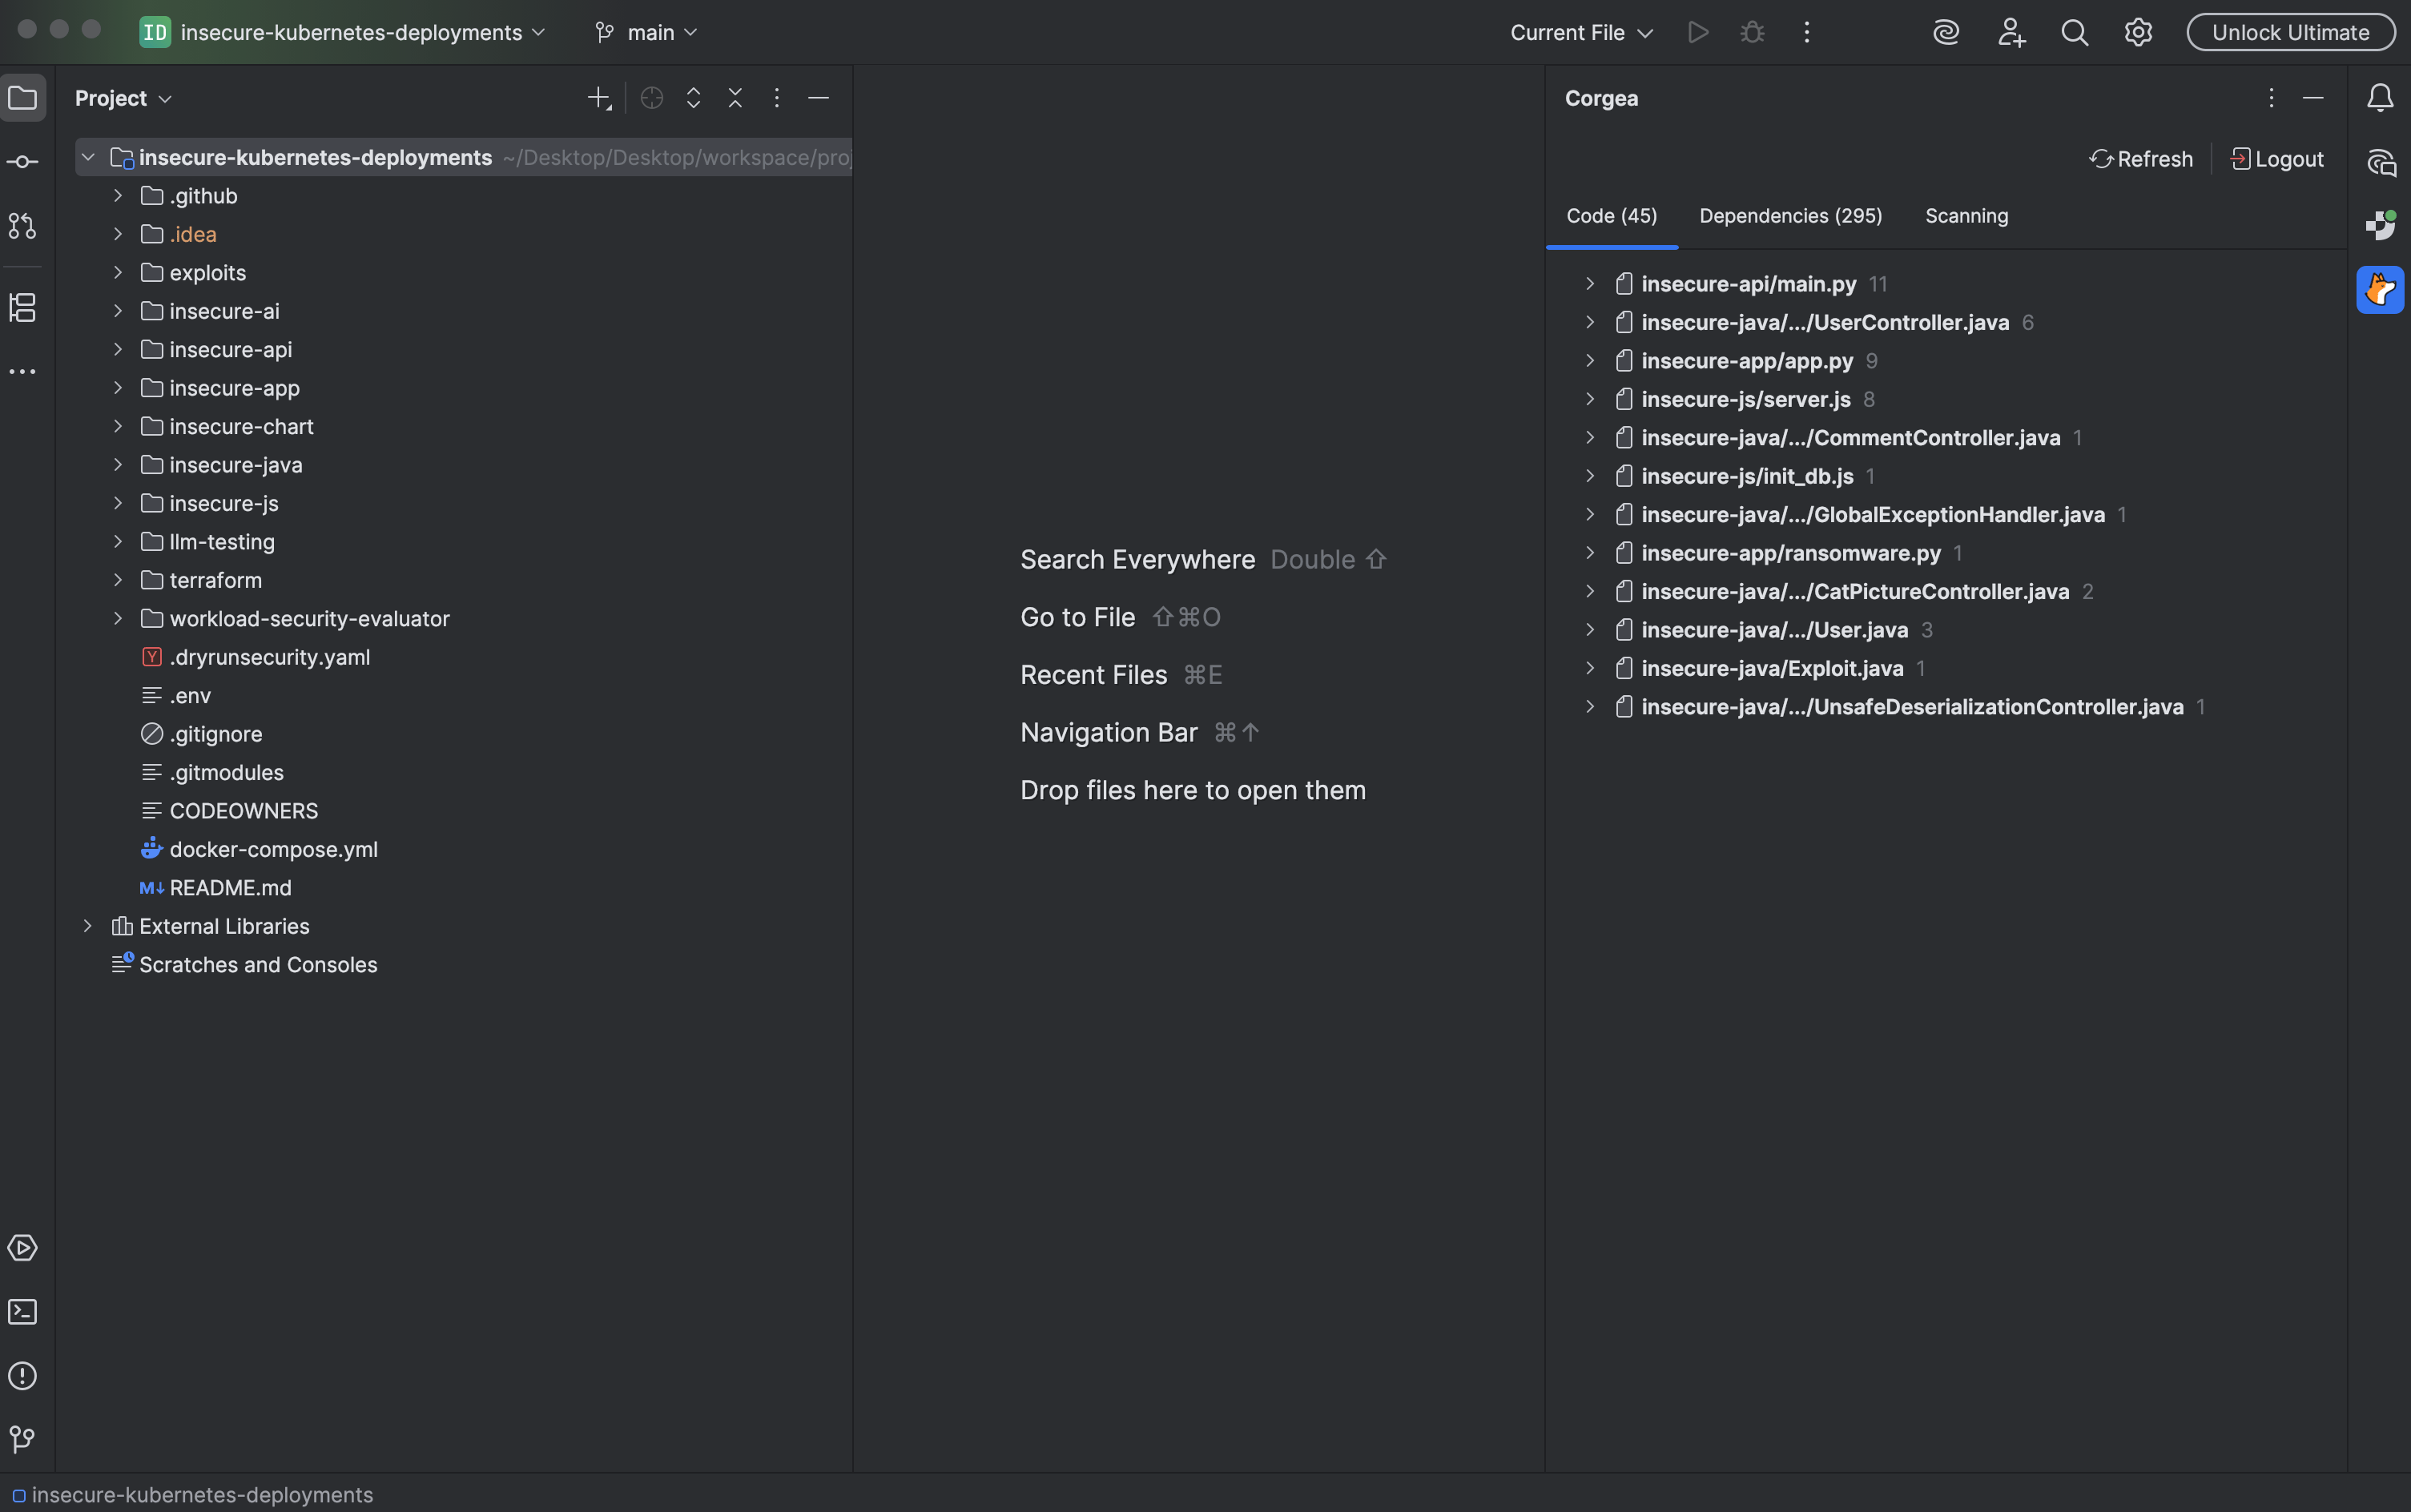Expand the insecure-java folder

(118, 465)
